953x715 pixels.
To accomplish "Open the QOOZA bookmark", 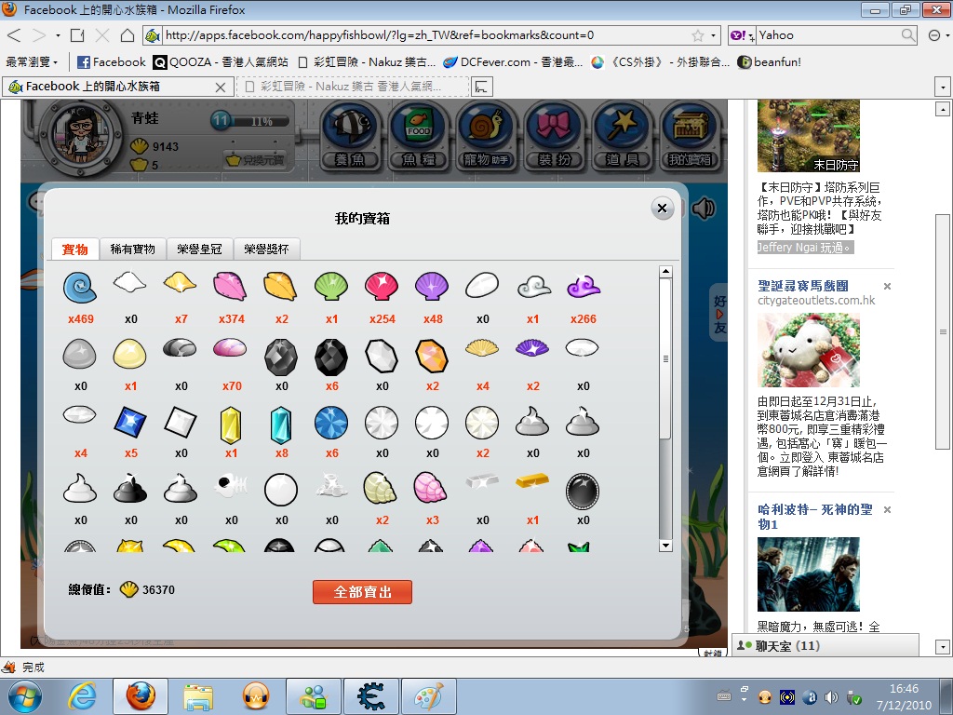I will pyautogui.click(x=220, y=62).
